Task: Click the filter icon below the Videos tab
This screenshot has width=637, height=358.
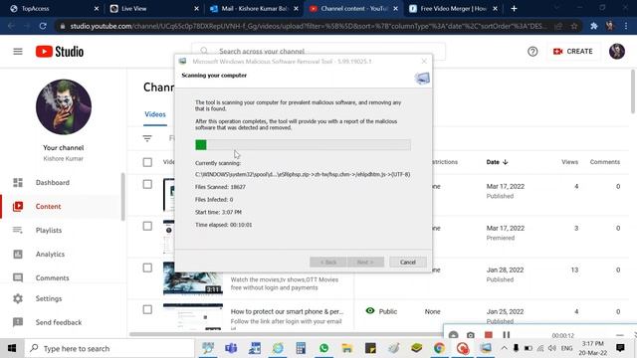Action: click(x=147, y=138)
